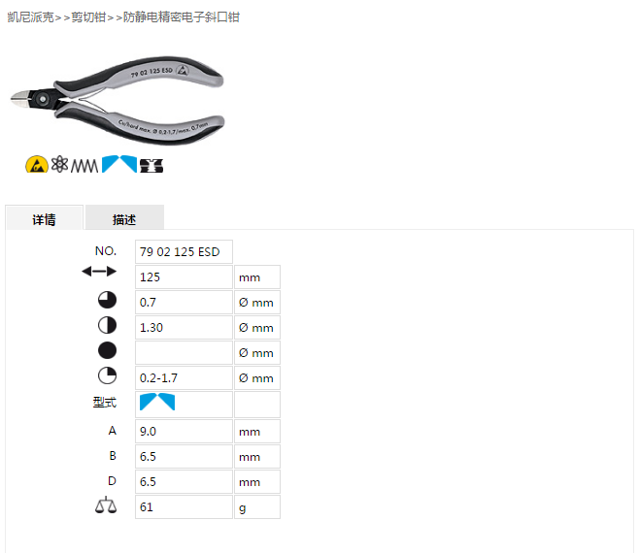Click the three-quarter filled circle icon
The image size is (639, 553).
point(107,300)
